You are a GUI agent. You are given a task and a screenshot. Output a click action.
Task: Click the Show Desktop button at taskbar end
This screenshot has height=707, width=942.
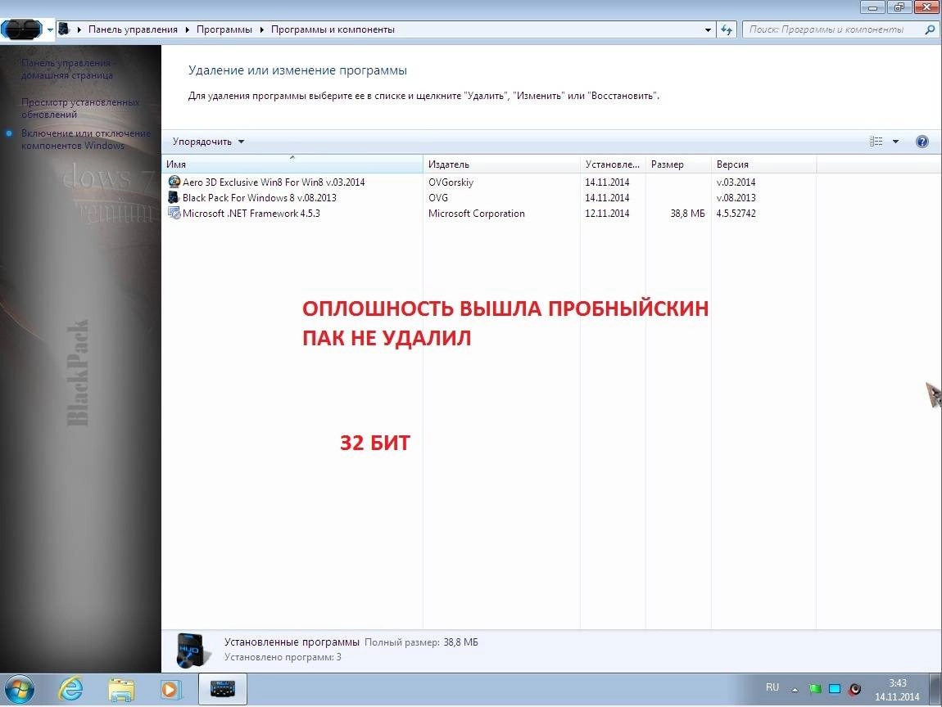click(935, 689)
